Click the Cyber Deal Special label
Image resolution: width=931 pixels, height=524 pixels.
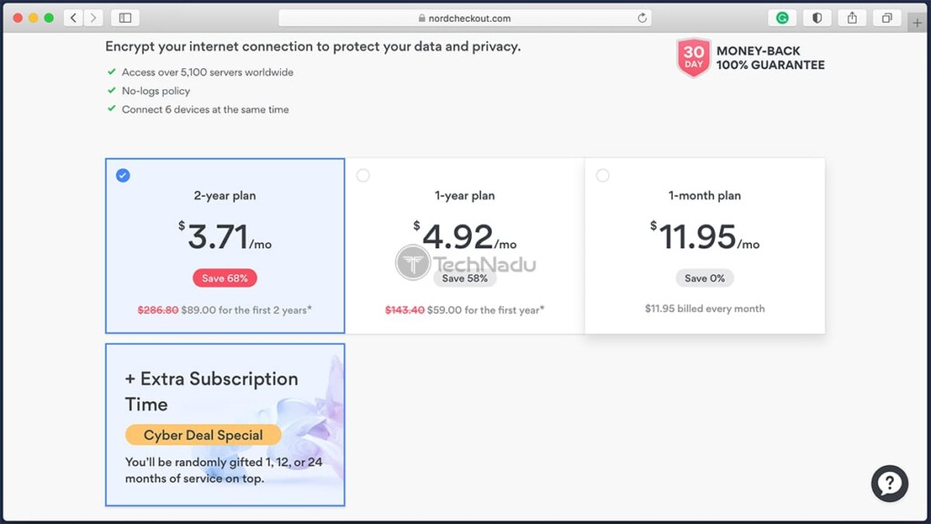pyautogui.click(x=203, y=435)
